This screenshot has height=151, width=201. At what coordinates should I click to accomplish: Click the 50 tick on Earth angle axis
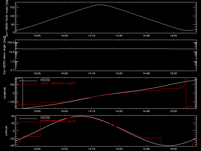[13, 24]
